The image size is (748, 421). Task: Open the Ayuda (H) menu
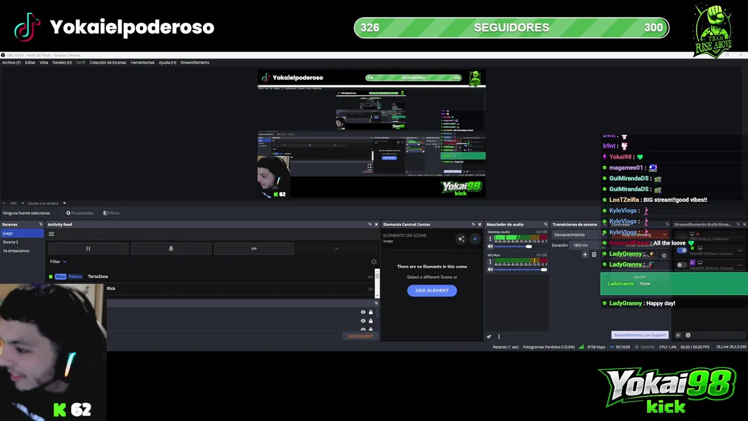167,63
